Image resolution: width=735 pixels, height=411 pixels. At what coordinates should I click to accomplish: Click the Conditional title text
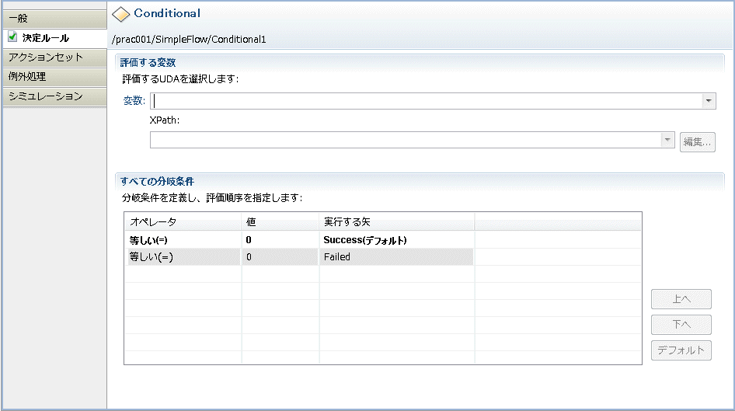(167, 13)
